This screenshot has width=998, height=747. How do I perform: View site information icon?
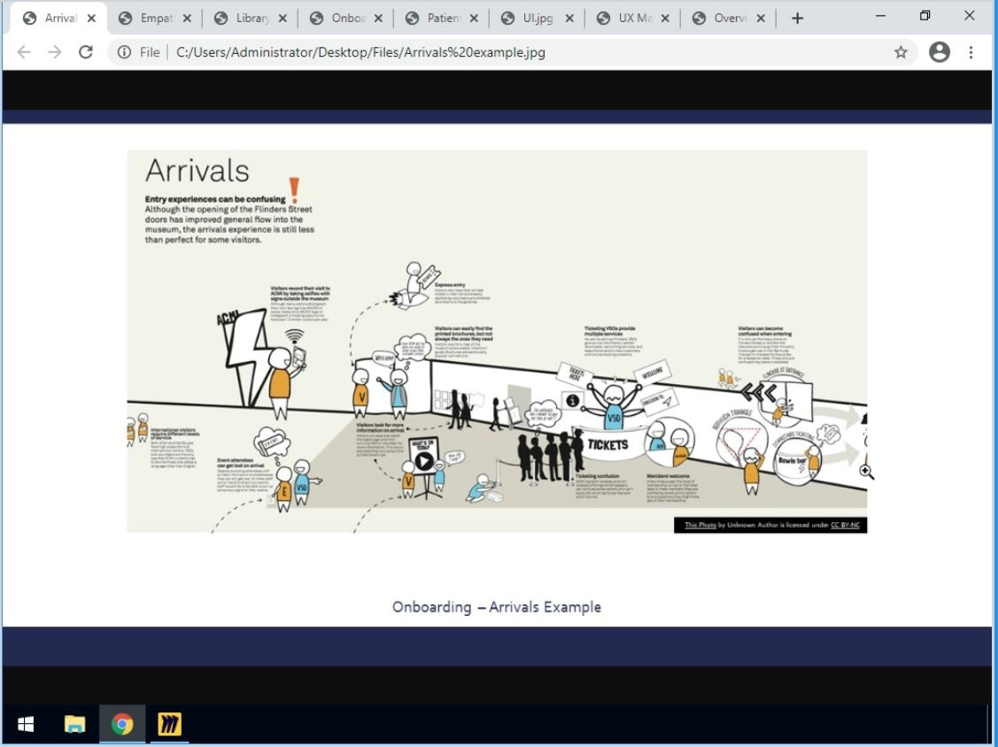[124, 52]
